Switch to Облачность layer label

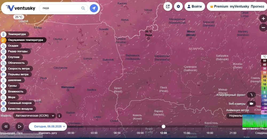pos(16,63)
